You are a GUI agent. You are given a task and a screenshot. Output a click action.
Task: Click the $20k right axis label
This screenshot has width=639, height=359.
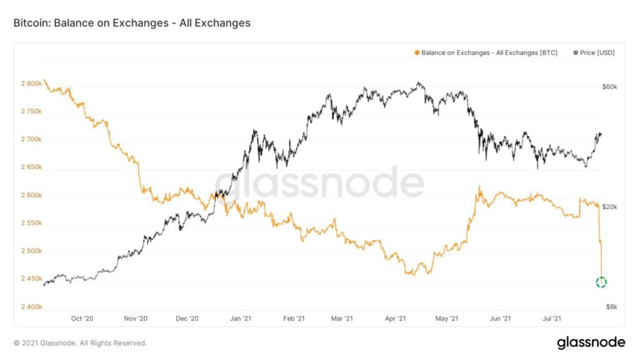click(x=609, y=207)
